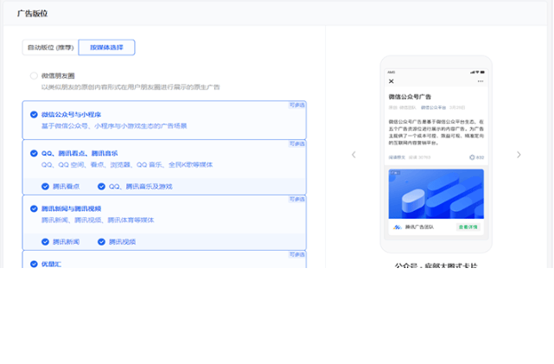This screenshot has height=364, width=554.
Task: Click the like icon in article preview
Action: pos(472,157)
